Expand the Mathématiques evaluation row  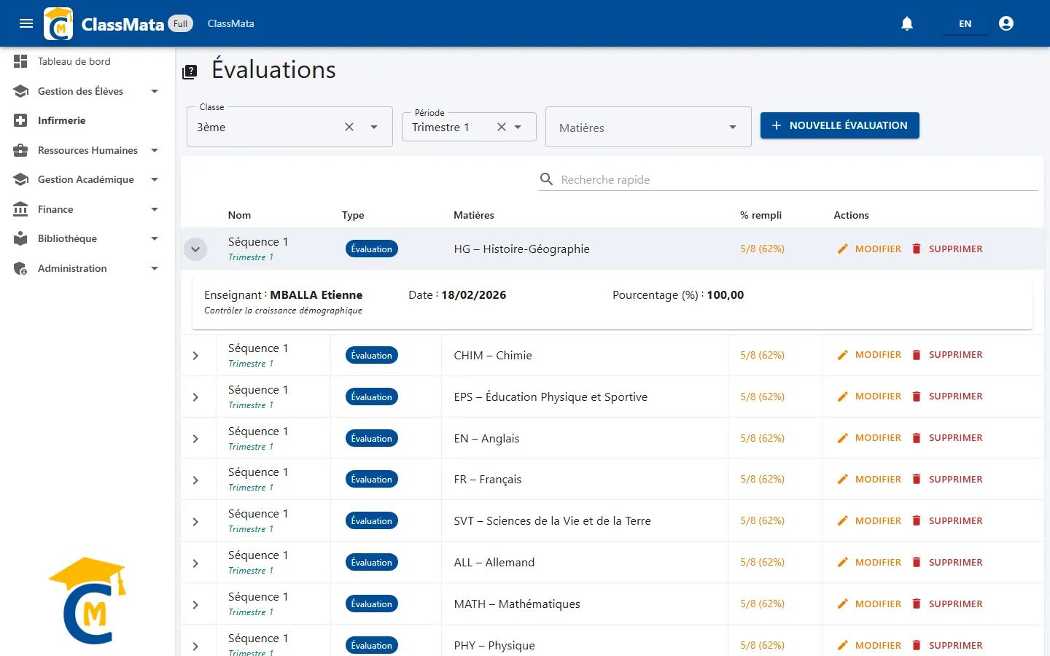[x=195, y=604]
